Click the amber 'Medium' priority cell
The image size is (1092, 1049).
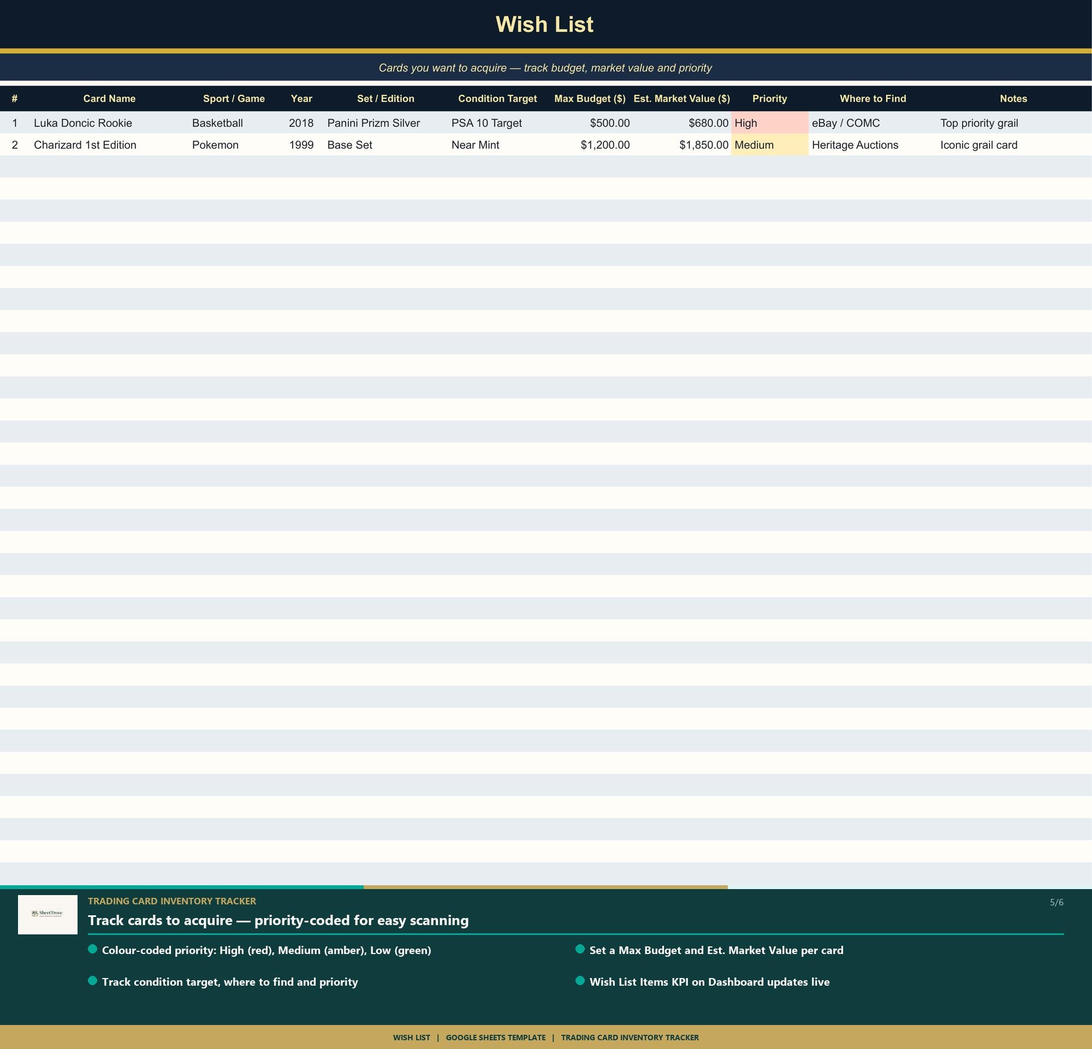point(769,145)
